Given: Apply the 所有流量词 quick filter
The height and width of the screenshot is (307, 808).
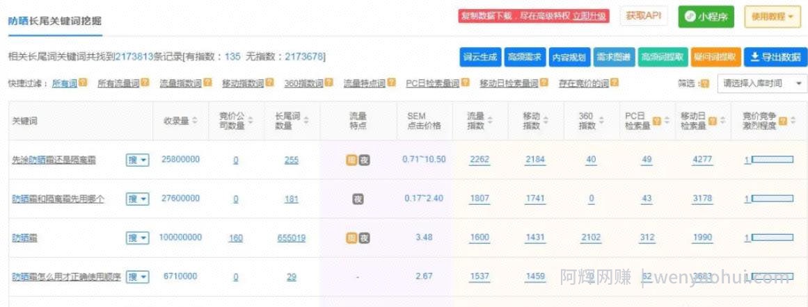Looking at the screenshot, I should pos(119,83).
